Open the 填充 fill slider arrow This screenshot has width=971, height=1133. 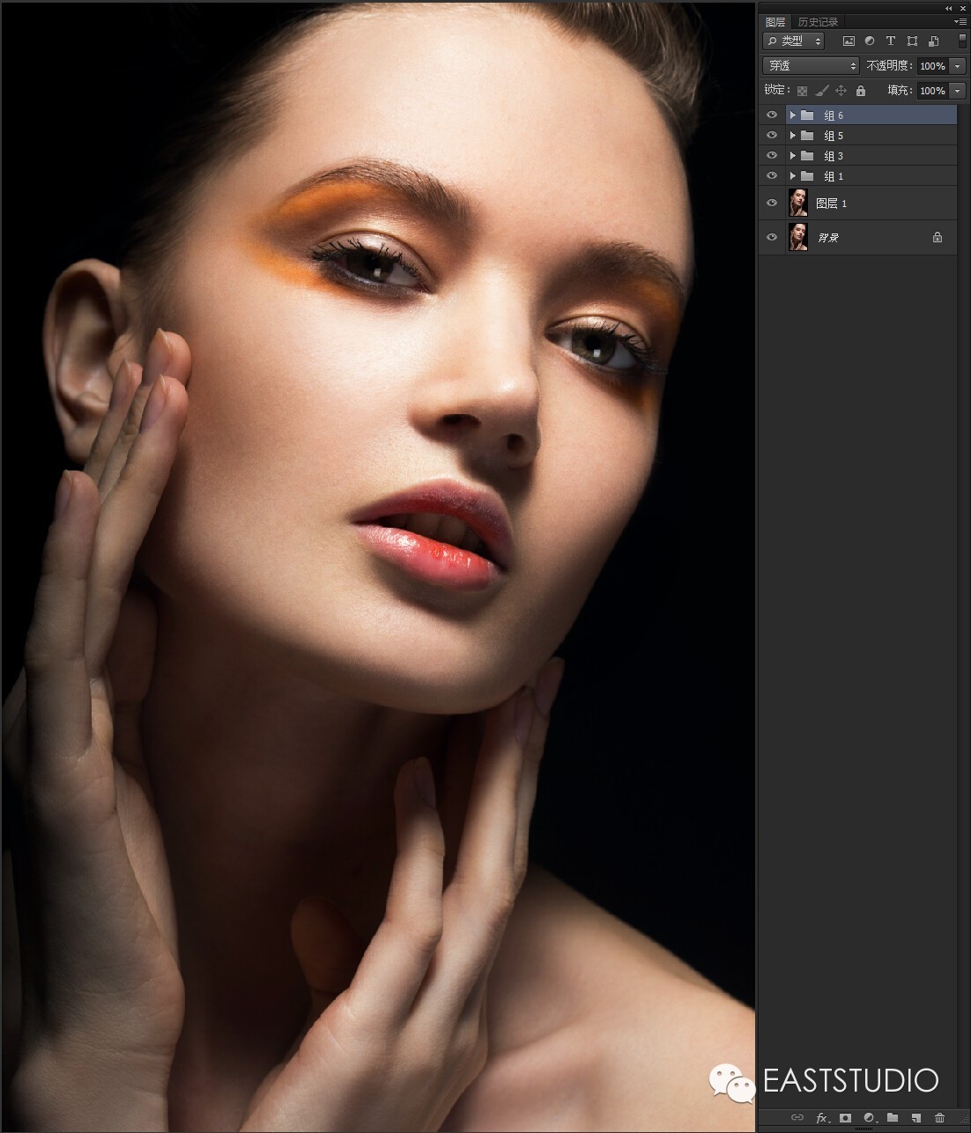pos(958,91)
